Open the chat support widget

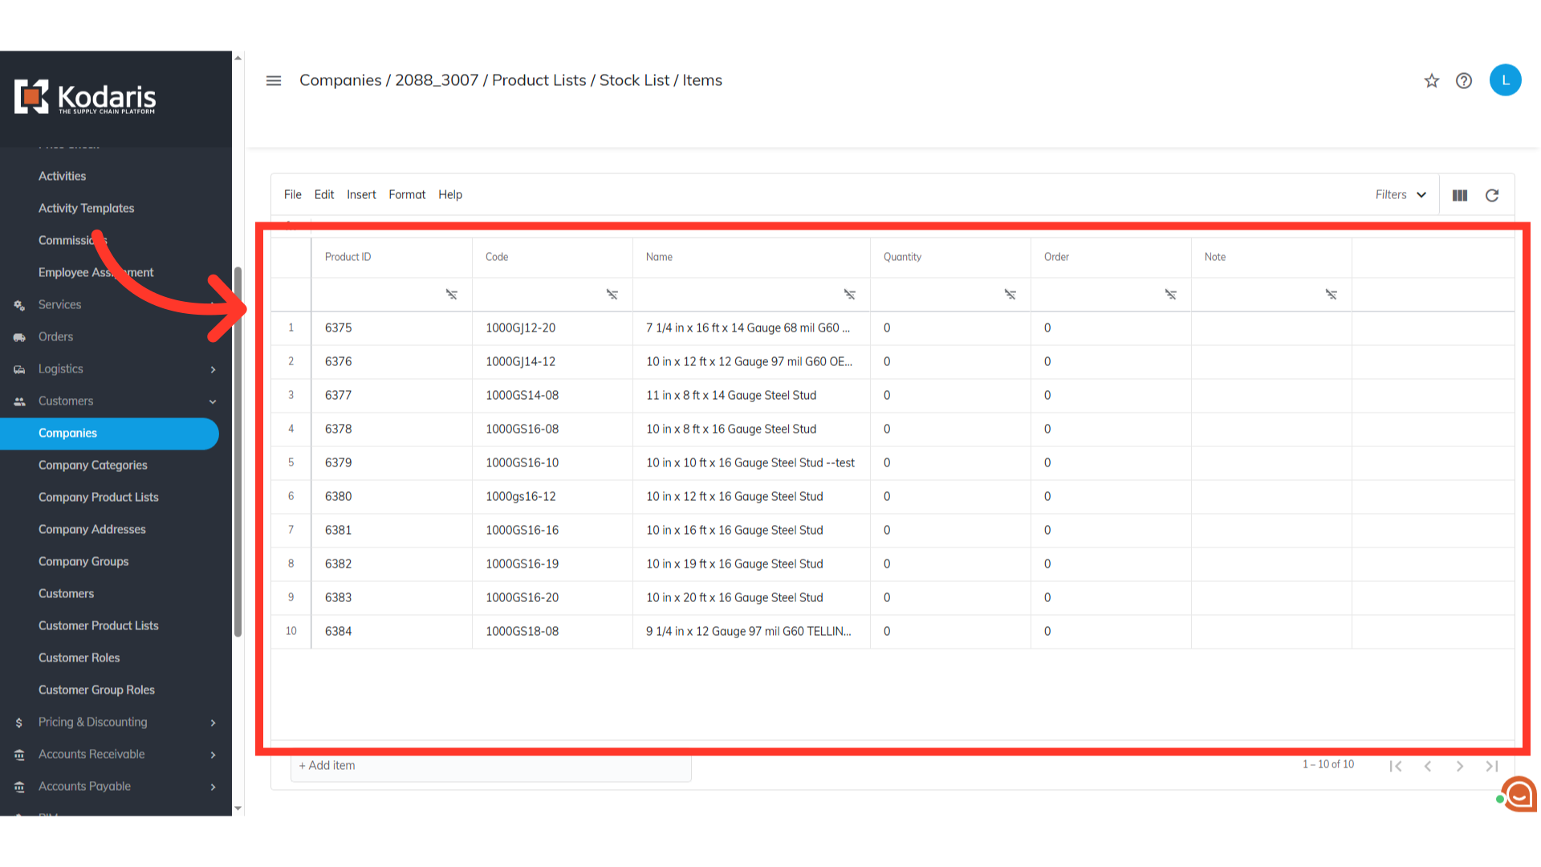(1519, 794)
